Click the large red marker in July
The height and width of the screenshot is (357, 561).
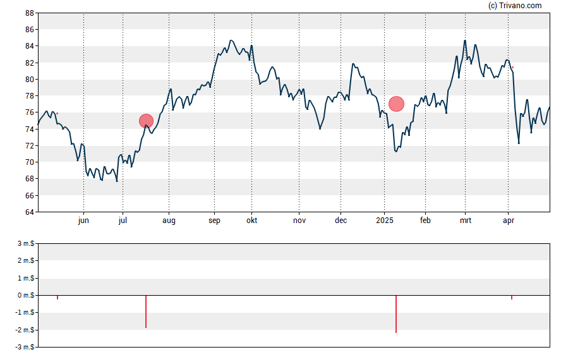pos(146,121)
